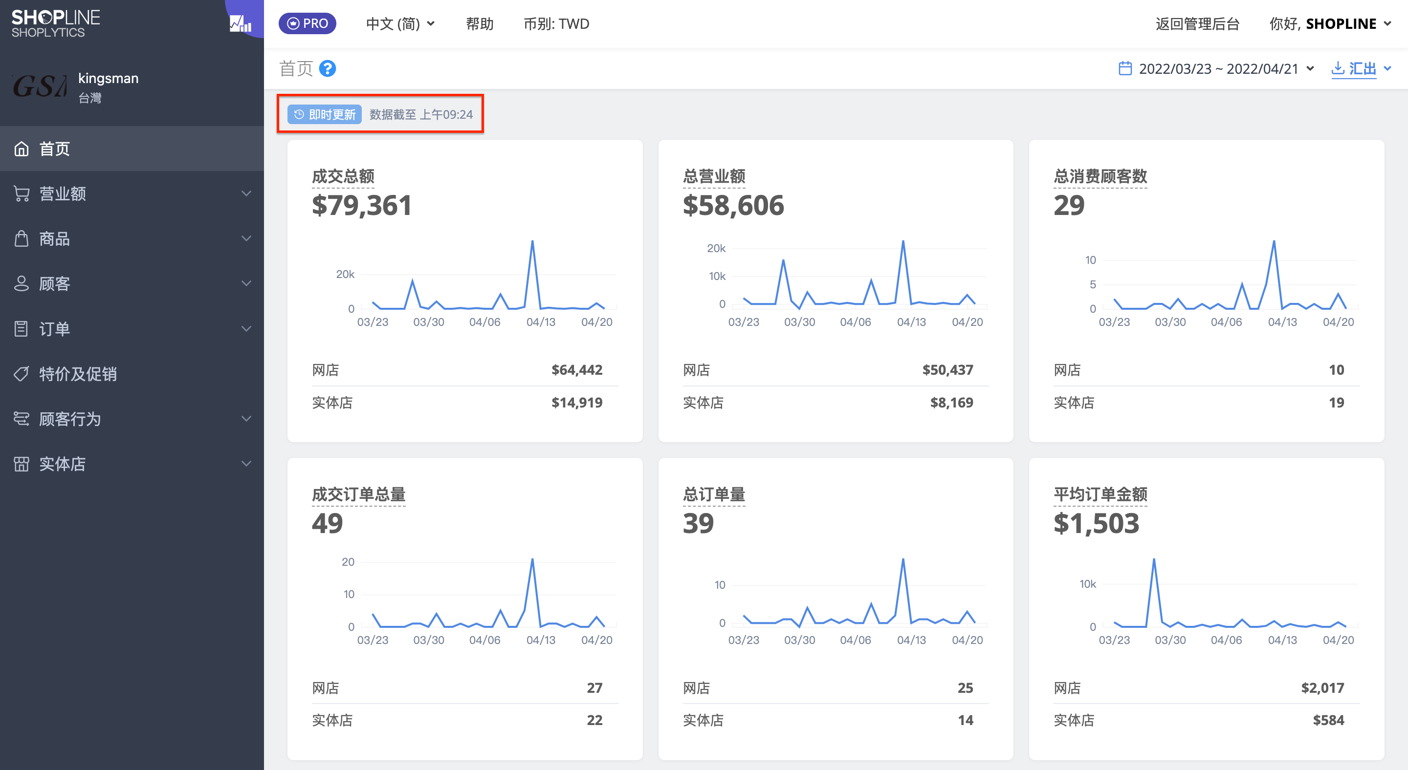Image resolution: width=1408 pixels, height=770 pixels.
Task: Click the 成交订单总量 card title
Action: click(358, 494)
